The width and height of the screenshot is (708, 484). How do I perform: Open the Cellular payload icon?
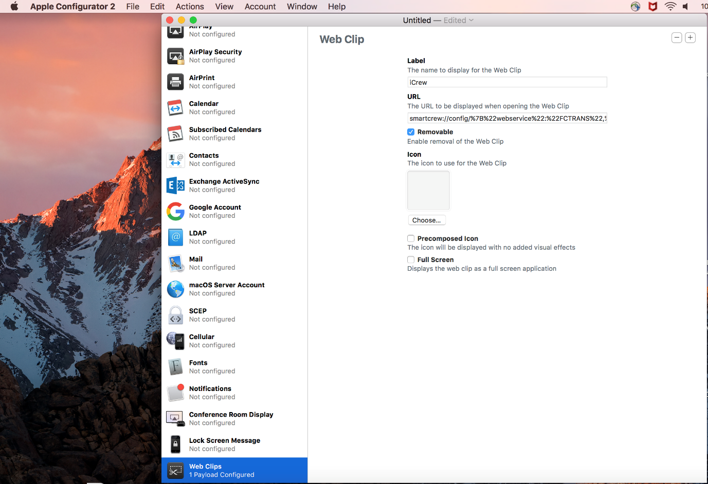click(x=175, y=341)
